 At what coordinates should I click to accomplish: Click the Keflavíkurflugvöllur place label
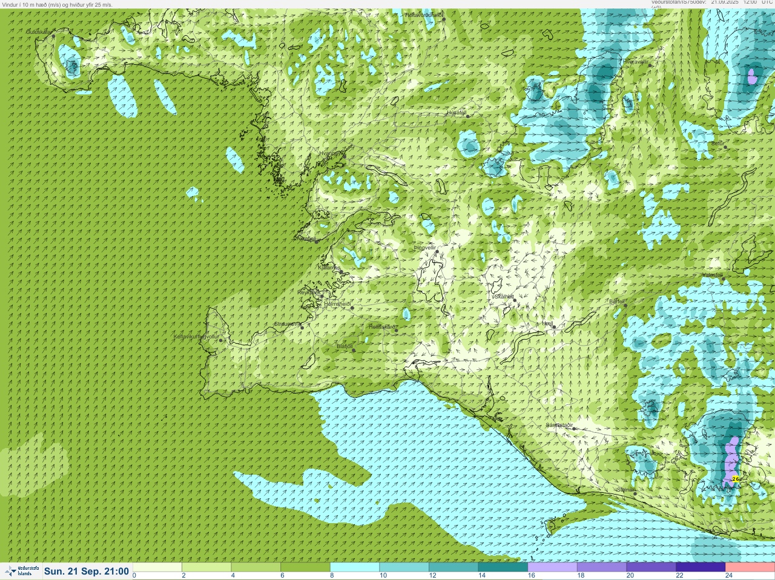tap(196, 337)
